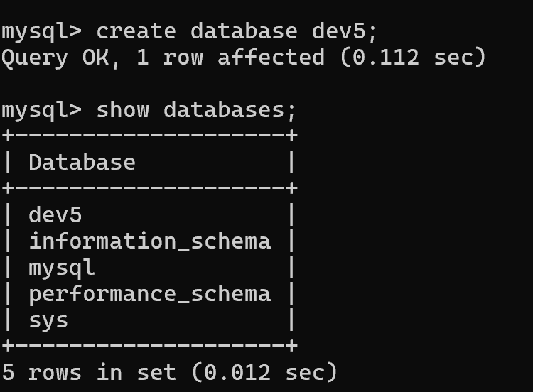Click the '5 rows in set' status line
The image size is (533, 392).
tap(89, 373)
